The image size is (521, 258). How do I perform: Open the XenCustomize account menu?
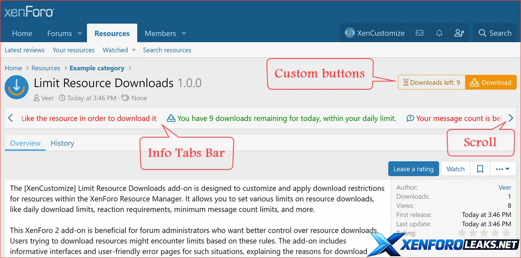(375, 33)
